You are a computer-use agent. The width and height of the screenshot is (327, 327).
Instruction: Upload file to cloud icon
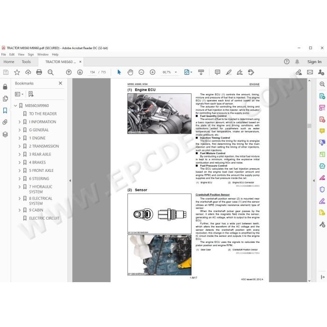(x=28, y=72)
